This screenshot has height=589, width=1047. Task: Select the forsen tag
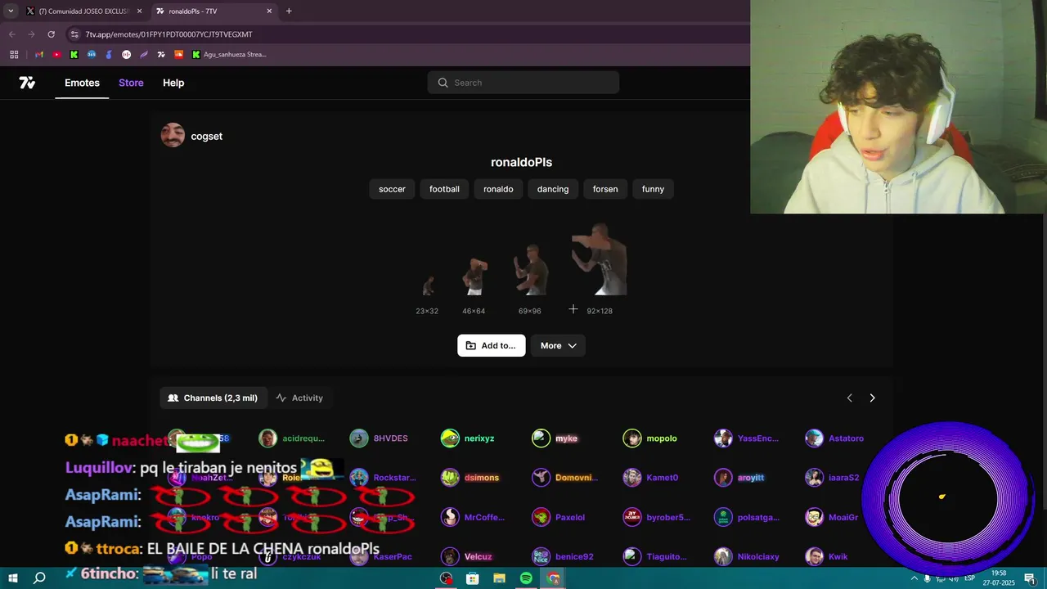[x=605, y=189]
